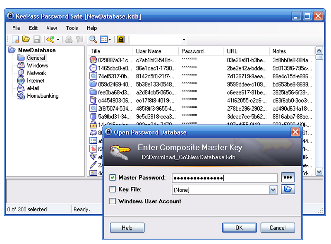The height and width of the screenshot is (244, 331).
Task: Click the Homebanking percent icon
Action: pyautogui.click(x=21, y=96)
